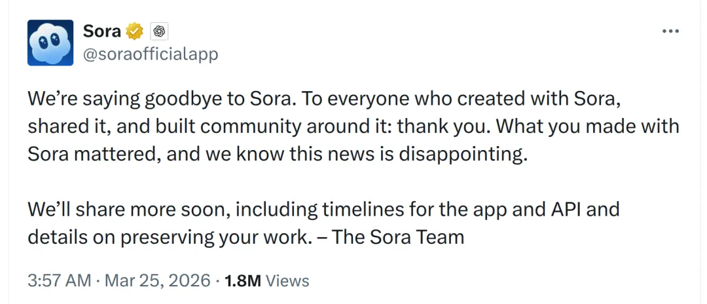Screen dimensions: 707x304
Task: Click the OpenAI affiliation badge icon
Action: pyautogui.click(x=159, y=31)
